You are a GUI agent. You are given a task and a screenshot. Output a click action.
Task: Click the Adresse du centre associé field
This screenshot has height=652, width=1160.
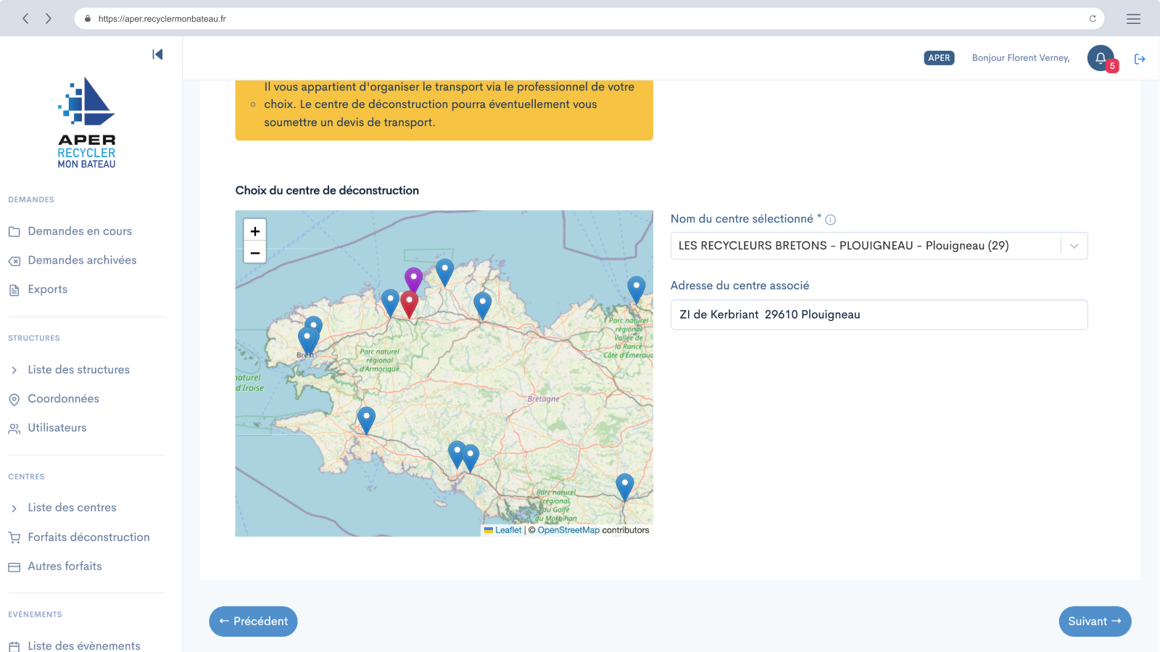tap(879, 314)
